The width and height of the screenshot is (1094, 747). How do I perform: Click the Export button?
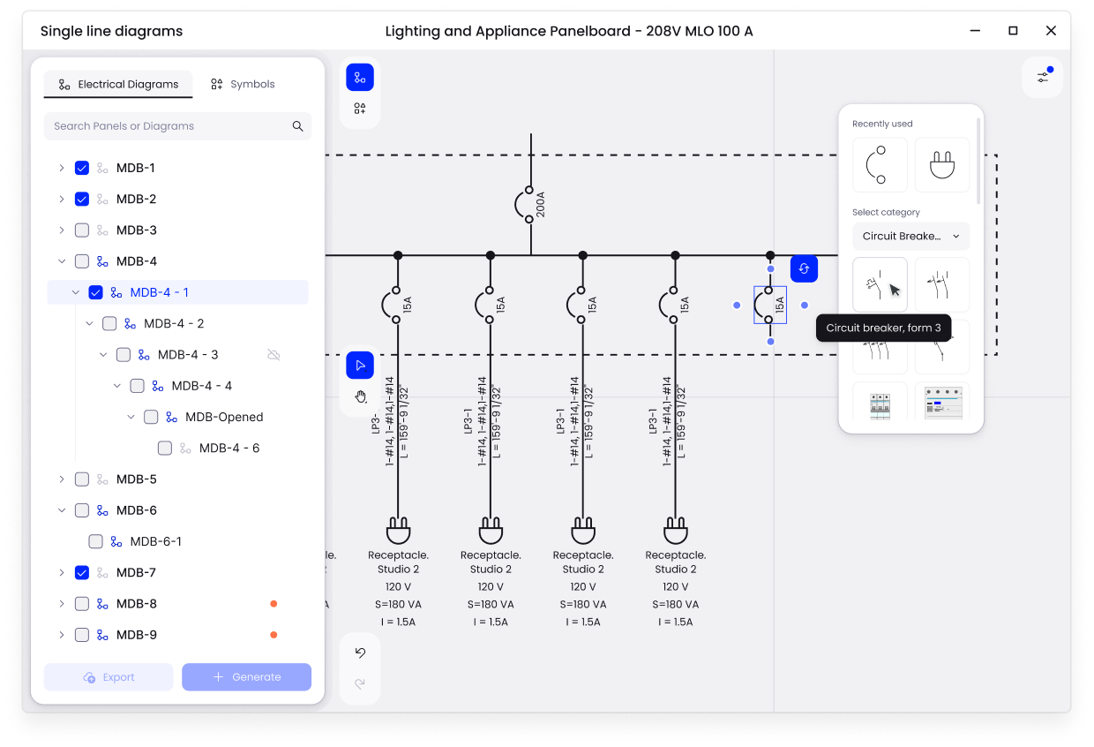pos(109,677)
